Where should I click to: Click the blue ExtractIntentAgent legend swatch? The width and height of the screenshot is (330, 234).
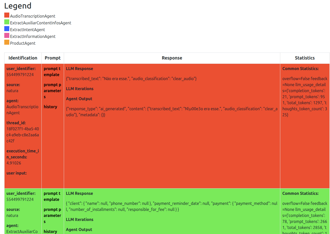click(x=7, y=29)
